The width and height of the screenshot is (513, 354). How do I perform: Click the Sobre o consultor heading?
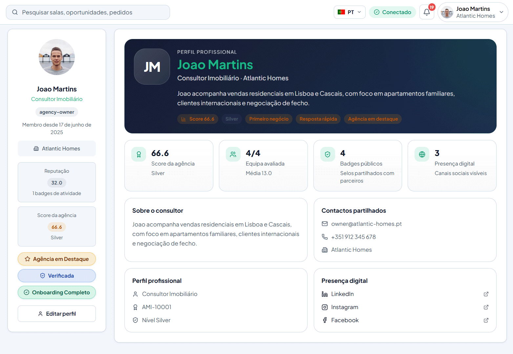[x=158, y=211]
